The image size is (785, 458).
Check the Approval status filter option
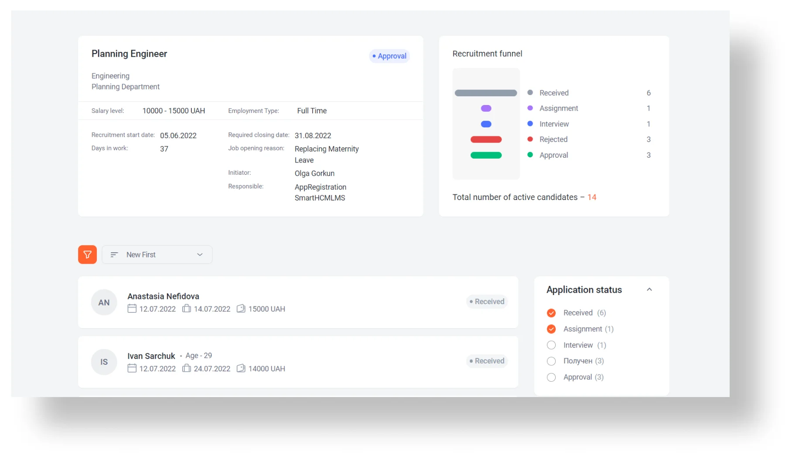(x=551, y=377)
